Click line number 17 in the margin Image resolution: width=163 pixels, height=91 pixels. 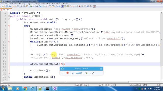tap(4, 64)
